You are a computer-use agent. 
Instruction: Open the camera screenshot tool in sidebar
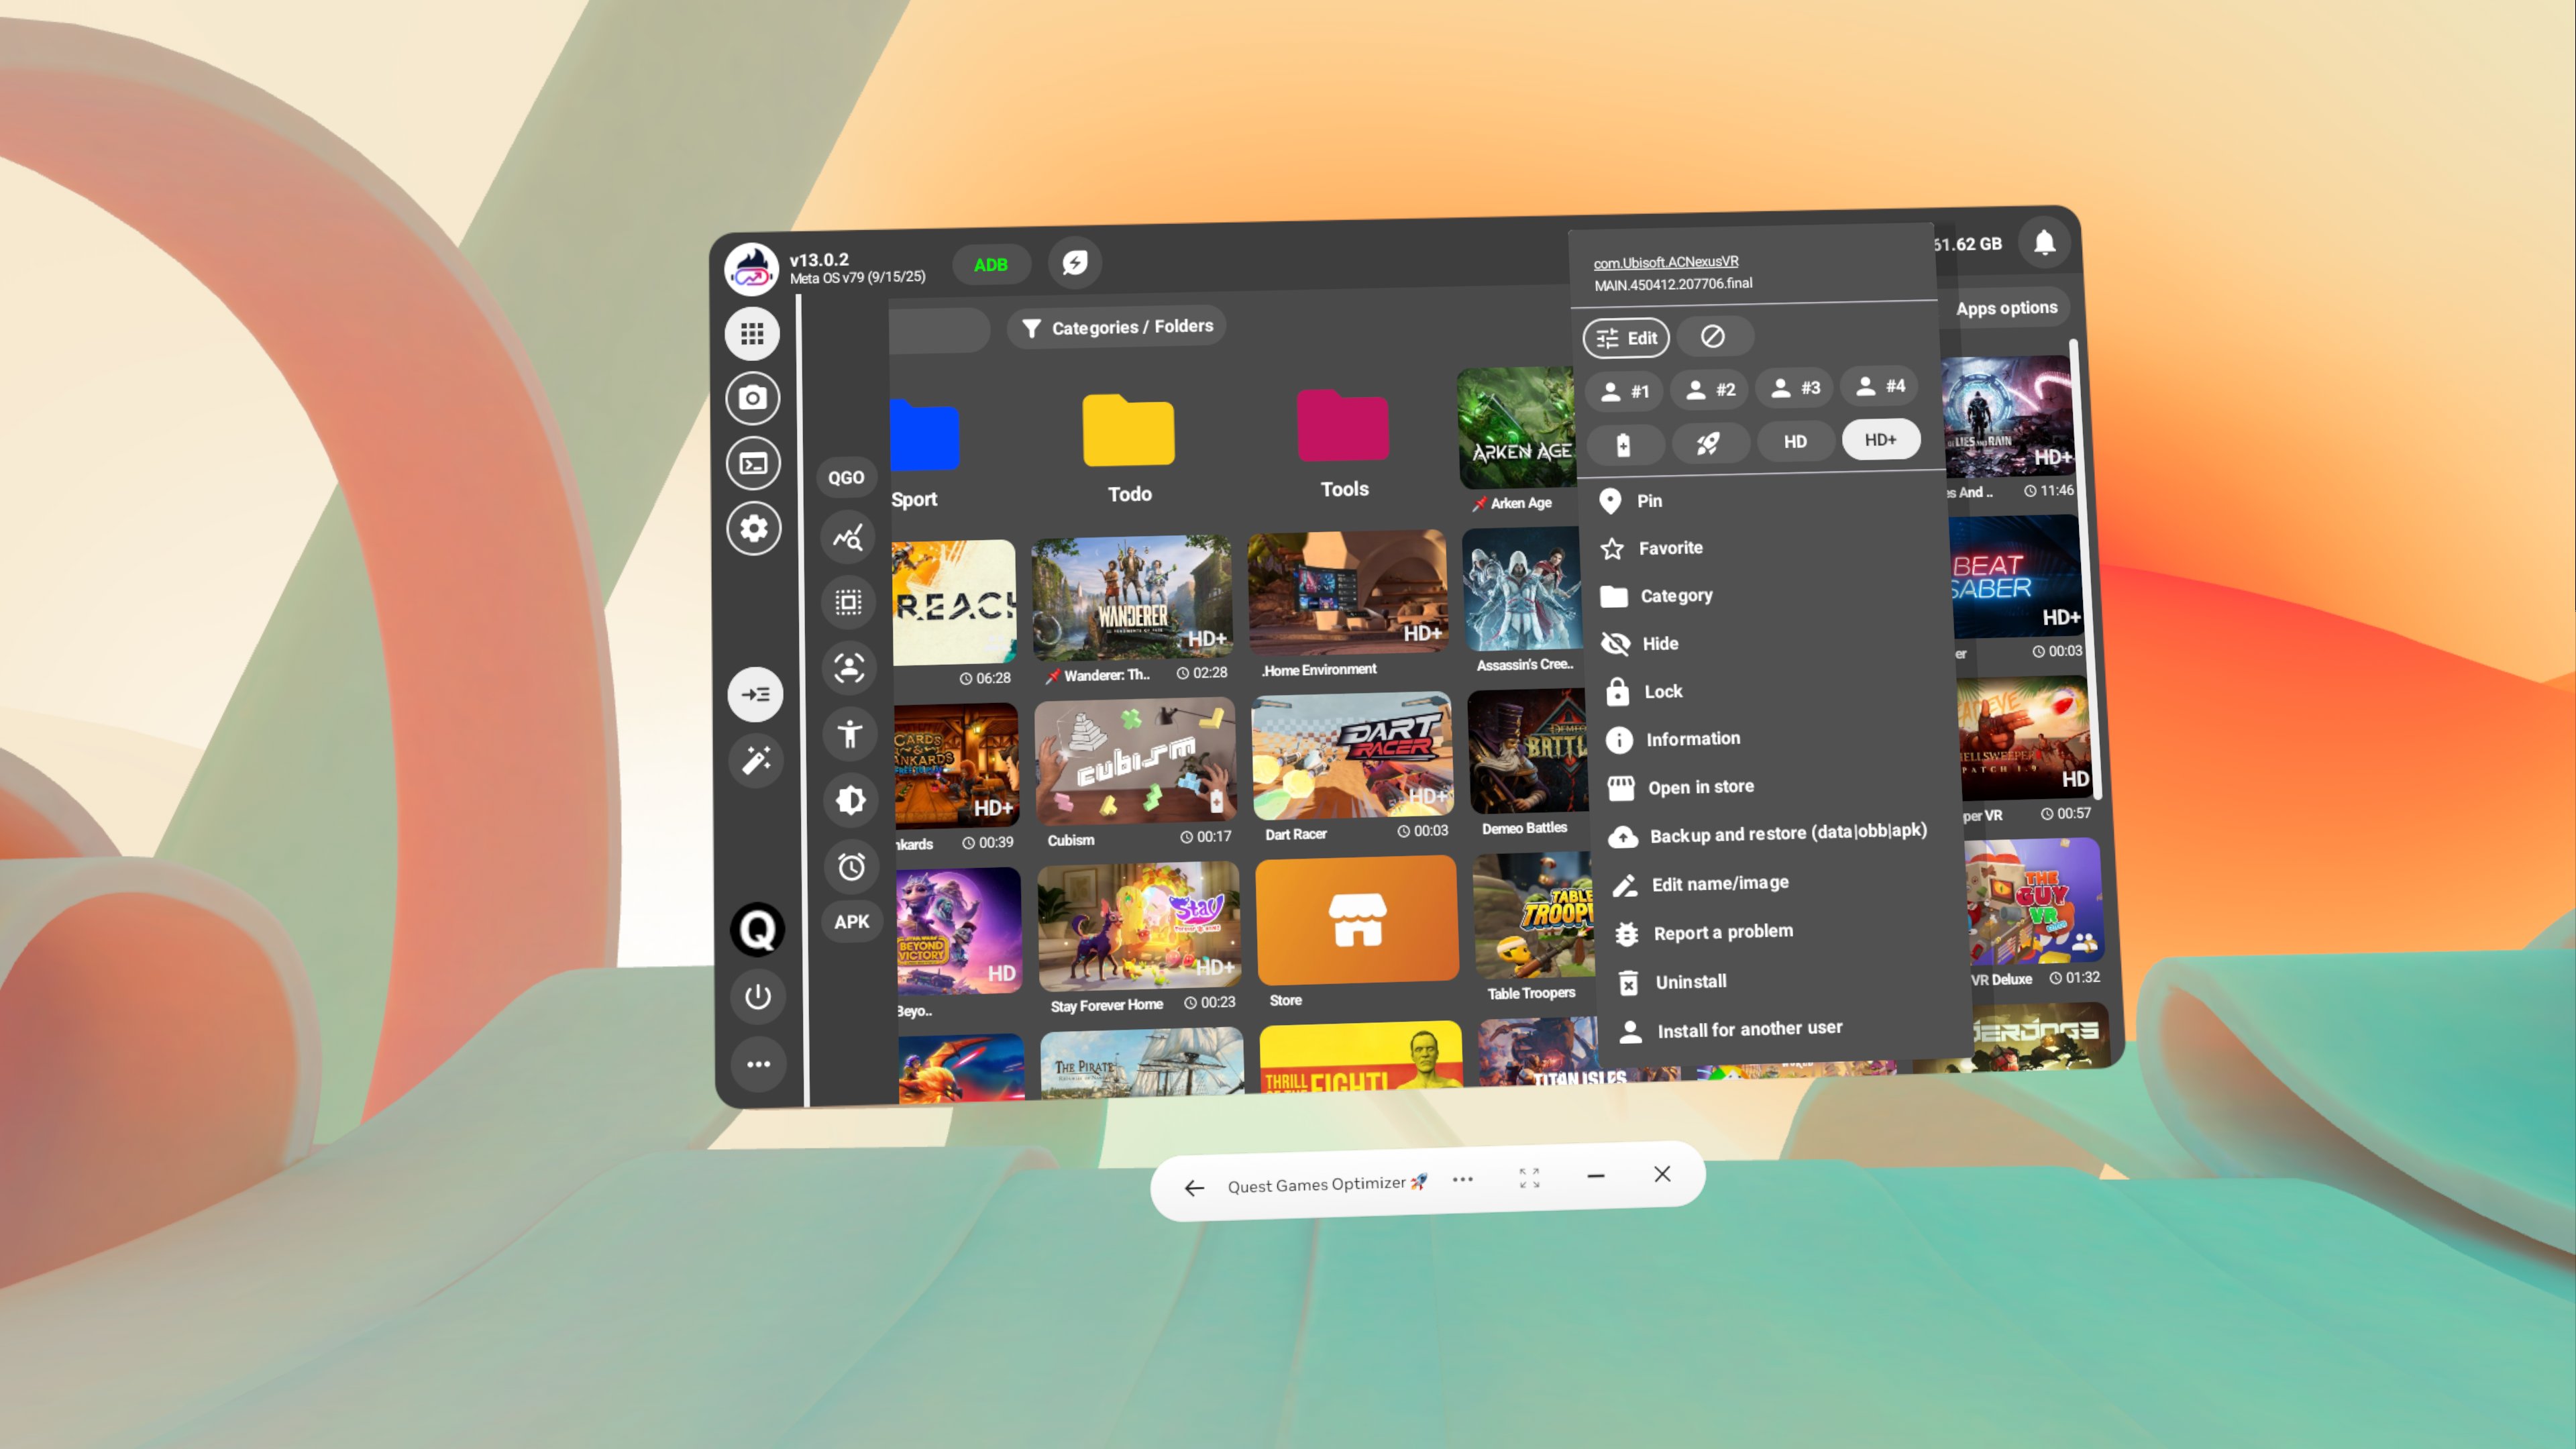[x=752, y=398]
